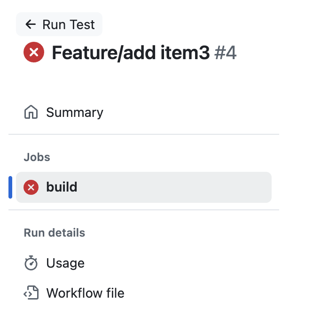Click the back arrow beside Run Test
313x323 pixels.
(31, 24)
